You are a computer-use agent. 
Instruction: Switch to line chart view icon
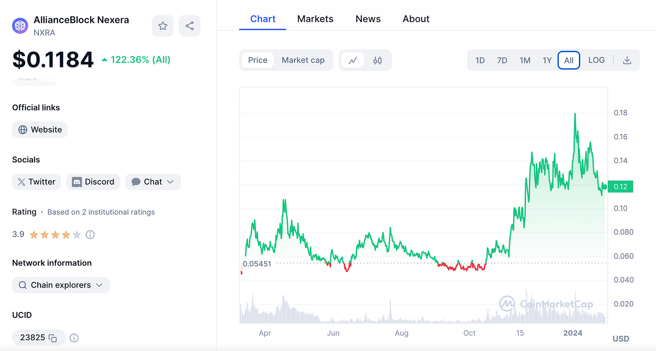pos(353,60)
